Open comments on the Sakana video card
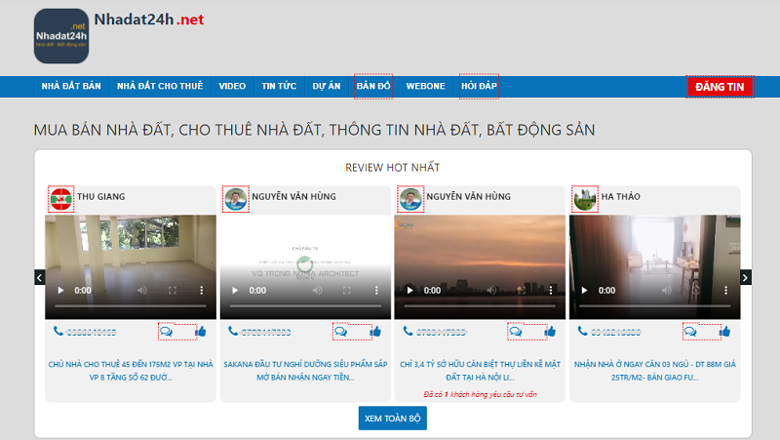This screenshot has width=780, height=440. point(340,332)
